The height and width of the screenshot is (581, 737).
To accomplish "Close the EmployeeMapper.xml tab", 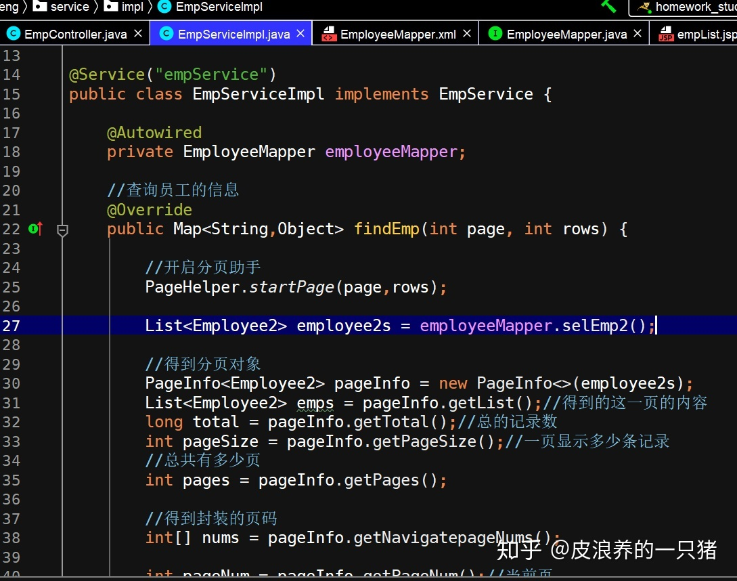I will tap(467, 34).
